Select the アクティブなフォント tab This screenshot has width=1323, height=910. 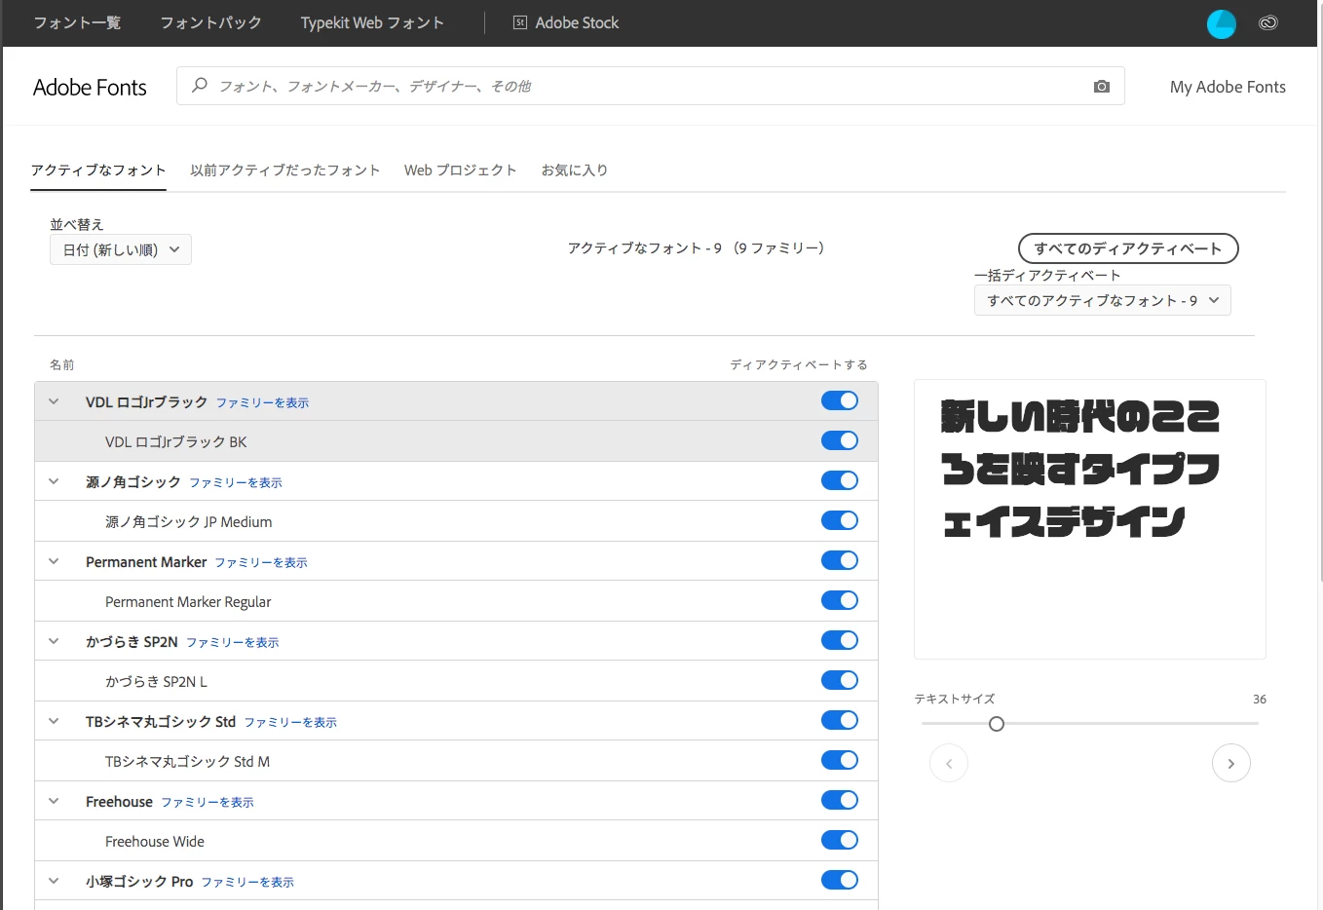click(x=98, y=170)
